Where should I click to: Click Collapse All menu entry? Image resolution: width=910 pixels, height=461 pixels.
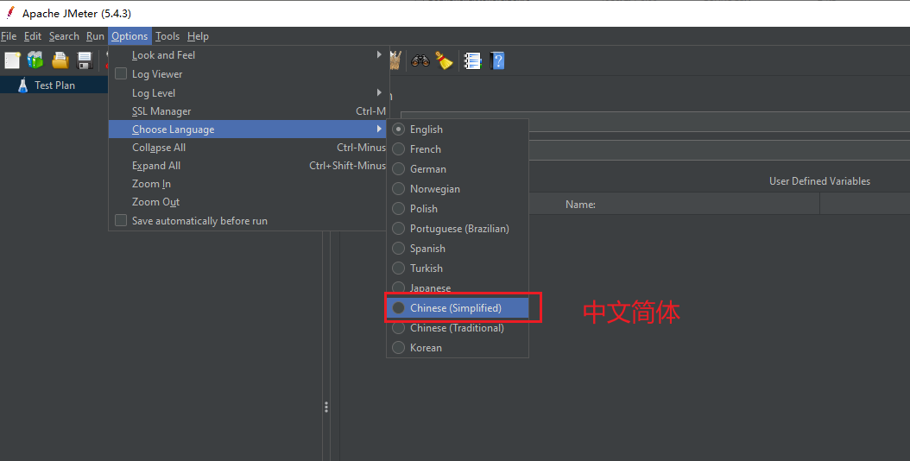pos(247,148)
